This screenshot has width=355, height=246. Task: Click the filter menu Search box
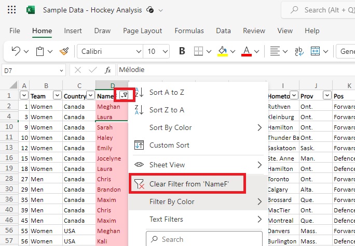[204, 239]
